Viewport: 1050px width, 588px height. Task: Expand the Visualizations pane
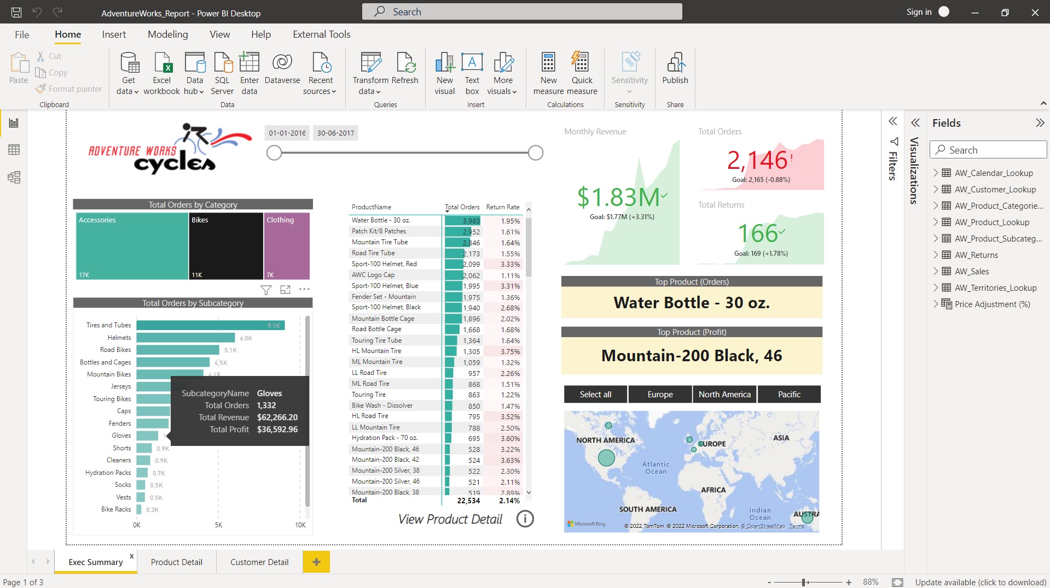(x=915, y=123)
